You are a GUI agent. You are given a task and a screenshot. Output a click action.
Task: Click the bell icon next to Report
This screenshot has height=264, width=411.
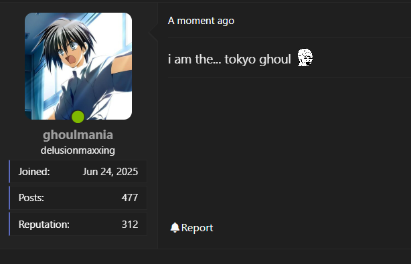tap(175, 228)
